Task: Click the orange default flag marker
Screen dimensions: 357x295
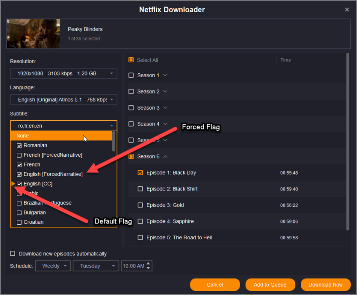Action: click(x=13, y=184)
